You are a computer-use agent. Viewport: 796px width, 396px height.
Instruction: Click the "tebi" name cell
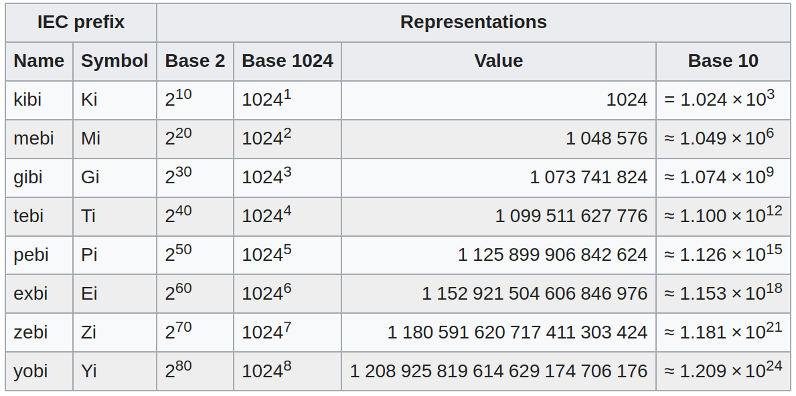point(28,216)
